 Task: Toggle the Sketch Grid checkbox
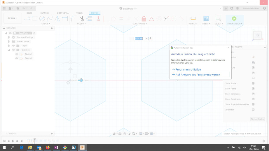[253, 68]
